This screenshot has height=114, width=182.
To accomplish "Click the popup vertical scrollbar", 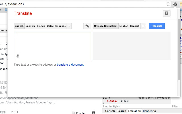I will pos(179,49).
